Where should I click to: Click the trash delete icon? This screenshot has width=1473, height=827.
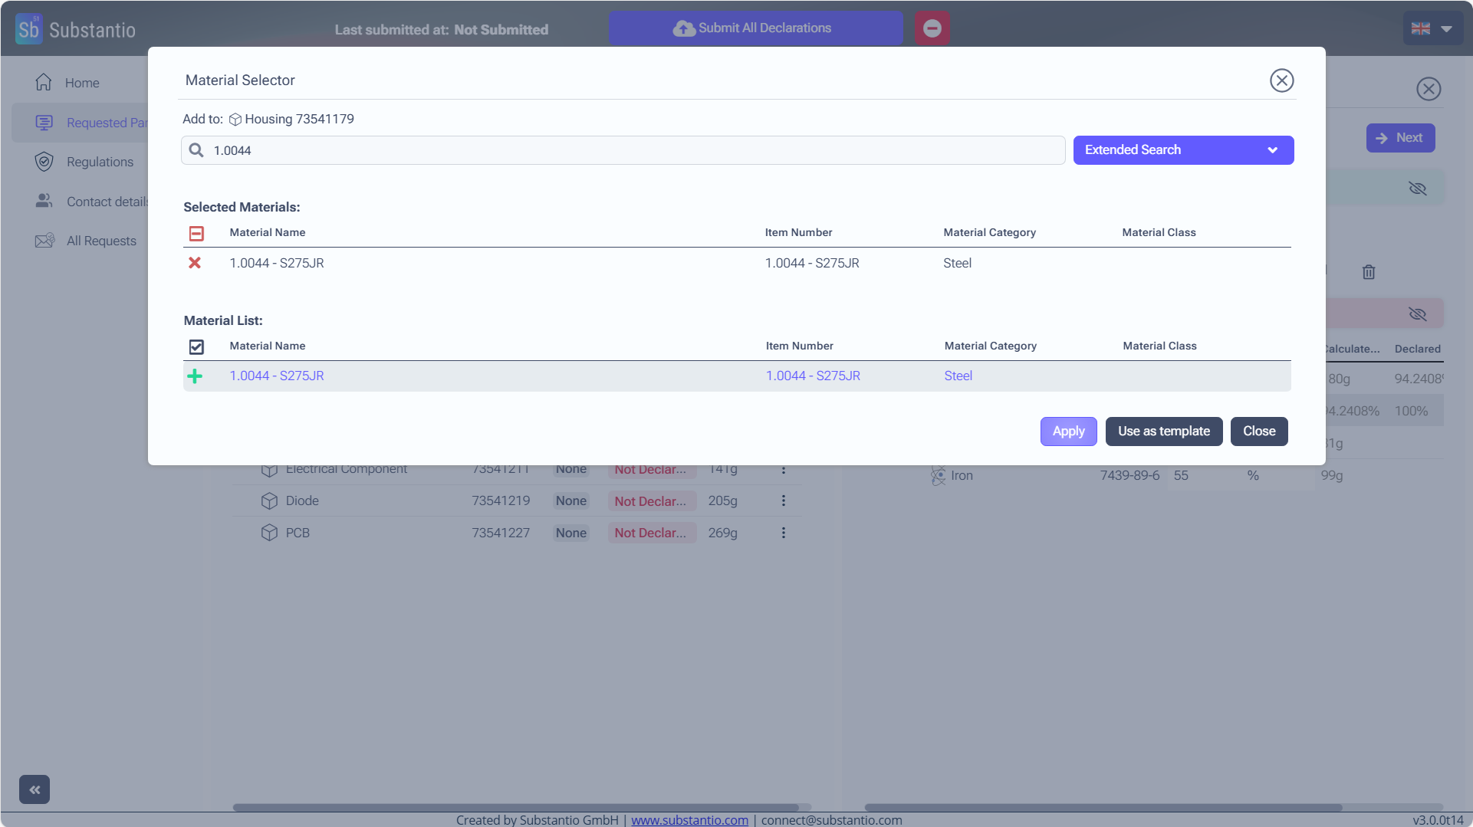(x=1369, y=272)
